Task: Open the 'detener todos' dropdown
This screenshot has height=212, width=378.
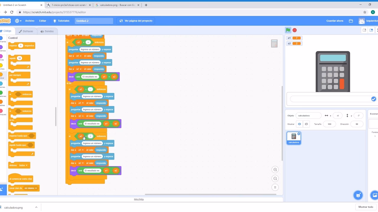Action: pyautogui.click(x=24, y=165)
